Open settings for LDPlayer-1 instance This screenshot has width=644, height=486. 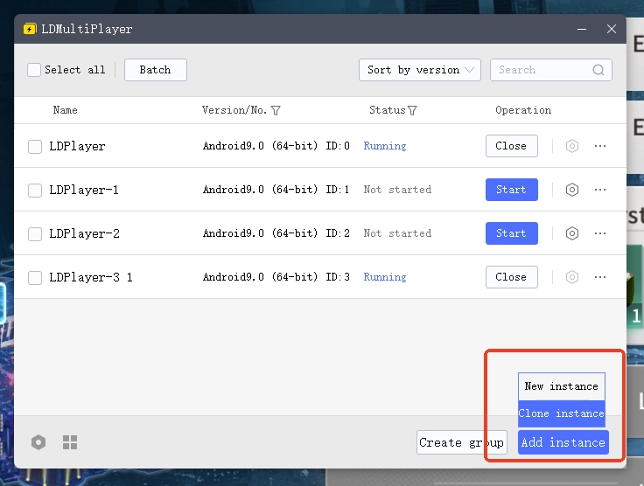(x=572, y=190)
